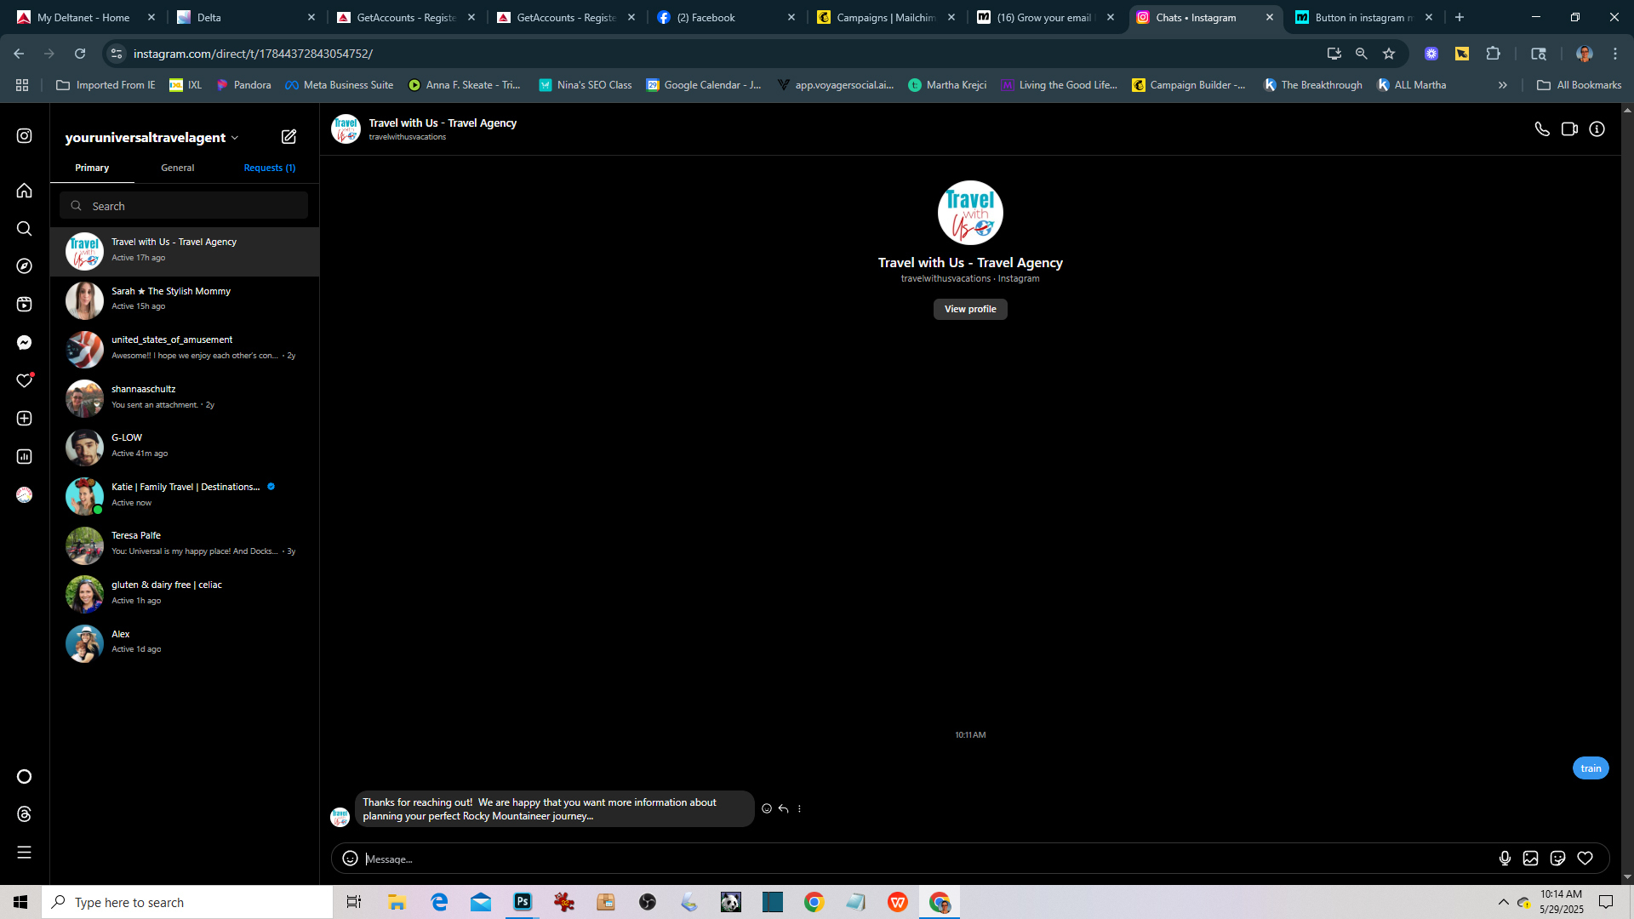Send heart like in message box
The image size is (1634, 919).
[x=1585, y=859]
